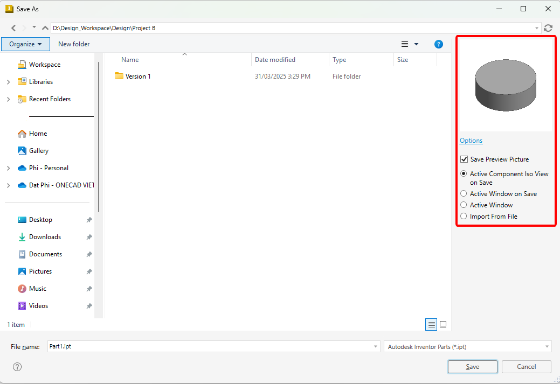Switch to large thumbnails view icon
Screen dimensions: 560x384
[443, 324]
